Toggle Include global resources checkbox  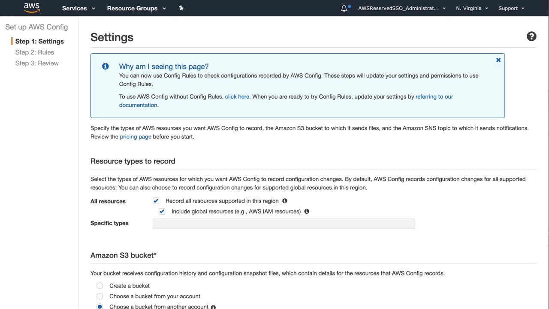click(x=162, y=211)
